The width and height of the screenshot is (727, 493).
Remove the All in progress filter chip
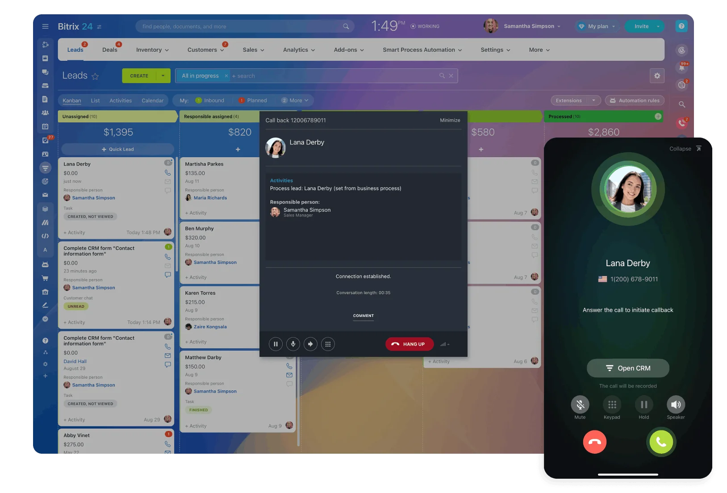(x=226, y=76)
